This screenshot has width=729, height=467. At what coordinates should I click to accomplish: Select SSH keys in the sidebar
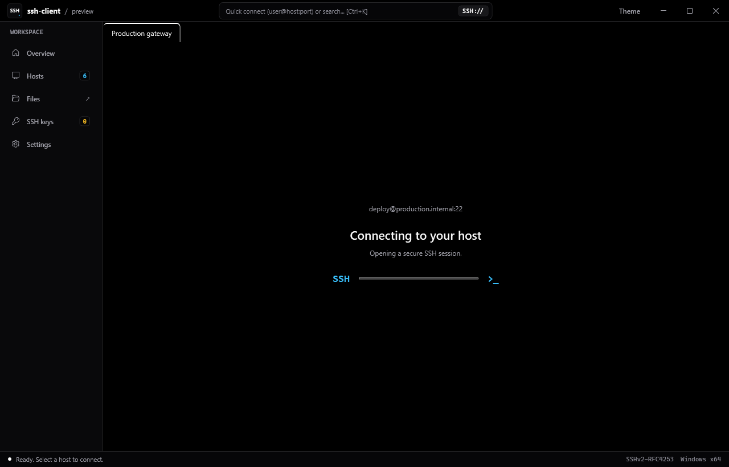click(x=51, y=122)
